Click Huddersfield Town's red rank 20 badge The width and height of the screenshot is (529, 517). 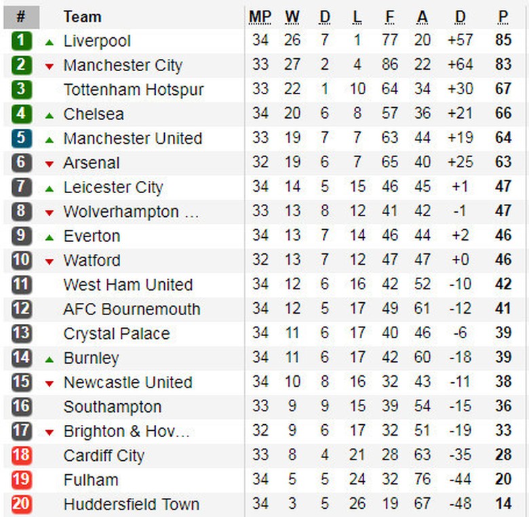pyautogui.click(x=22, y=504)
